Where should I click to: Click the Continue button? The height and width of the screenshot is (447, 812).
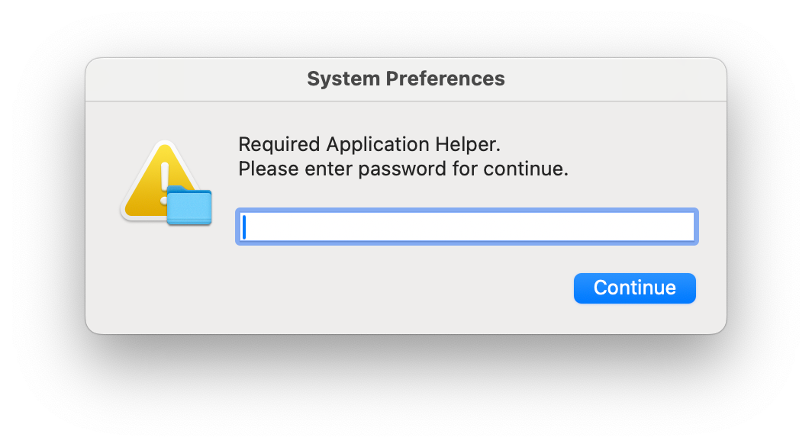[x=634, y=288]
